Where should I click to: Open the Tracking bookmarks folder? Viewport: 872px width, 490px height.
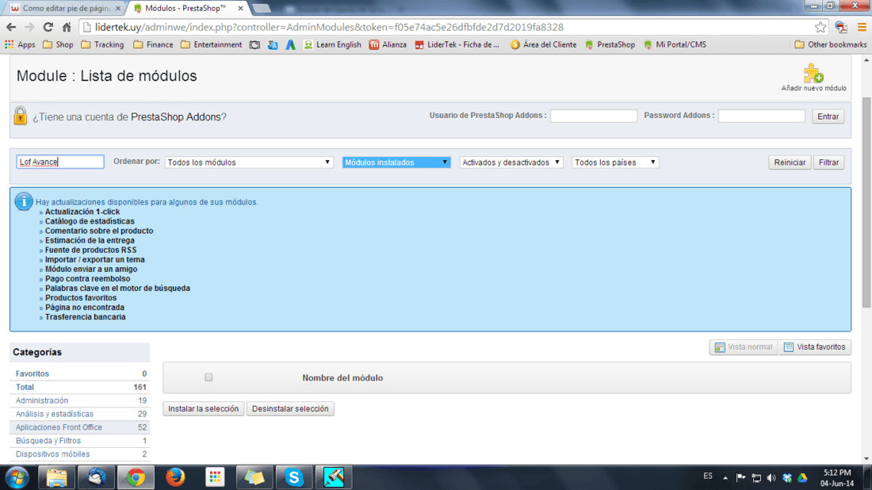[102, 44]
